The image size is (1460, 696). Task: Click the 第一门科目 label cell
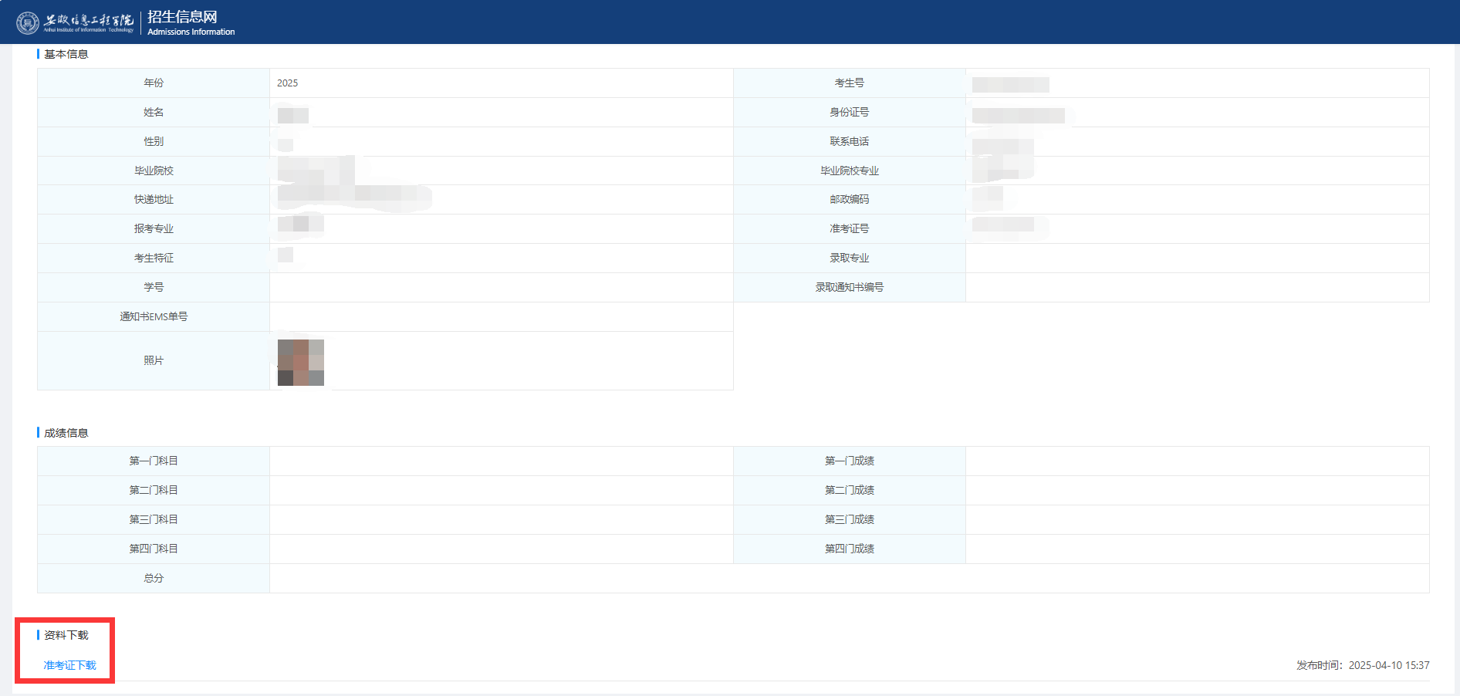[154, 461]
